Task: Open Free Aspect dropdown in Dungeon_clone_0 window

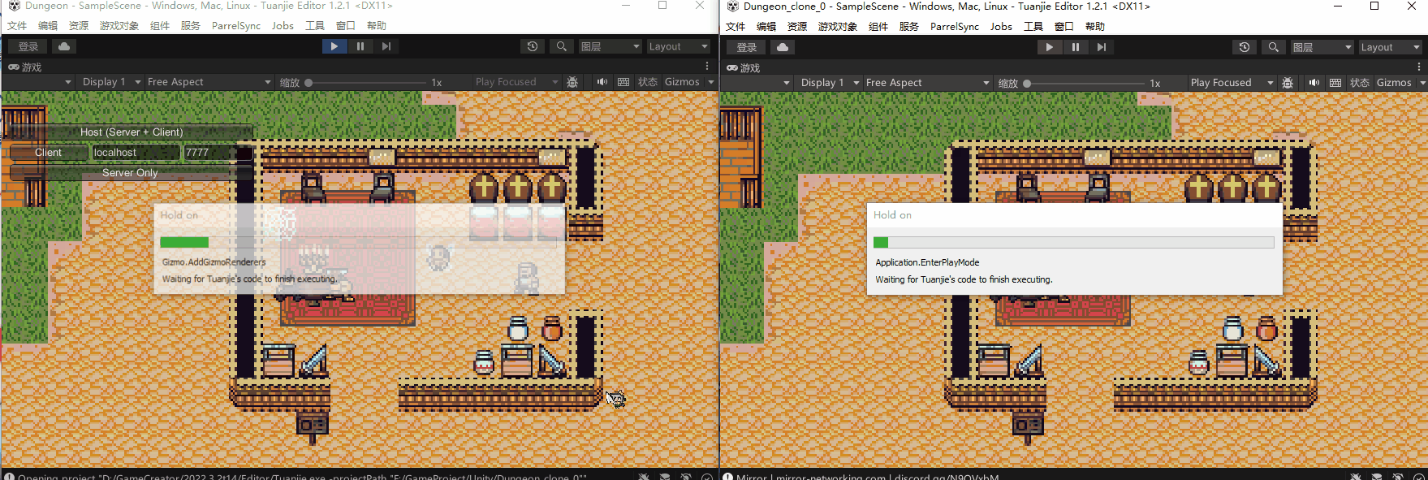Action: coord(927,83)
